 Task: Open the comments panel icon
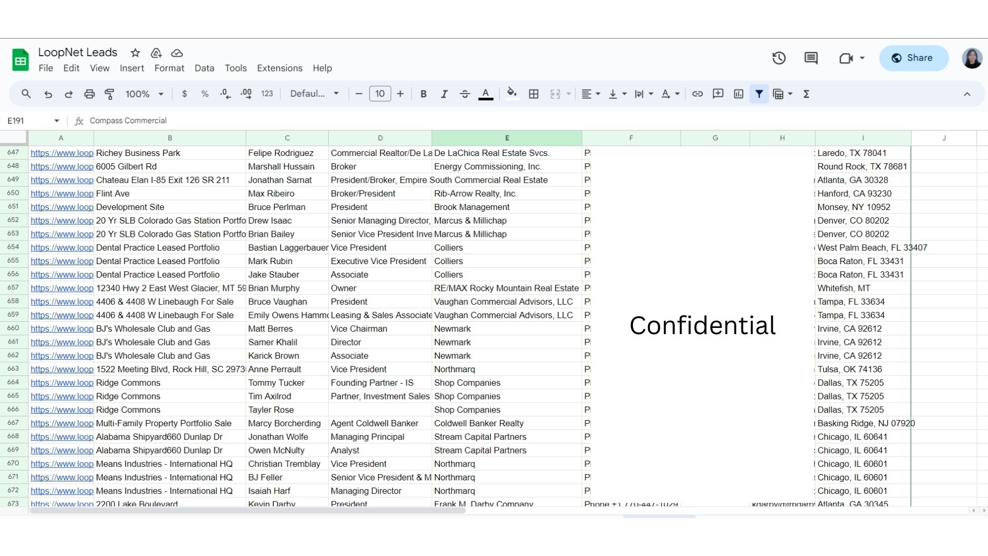coord(811,58)
